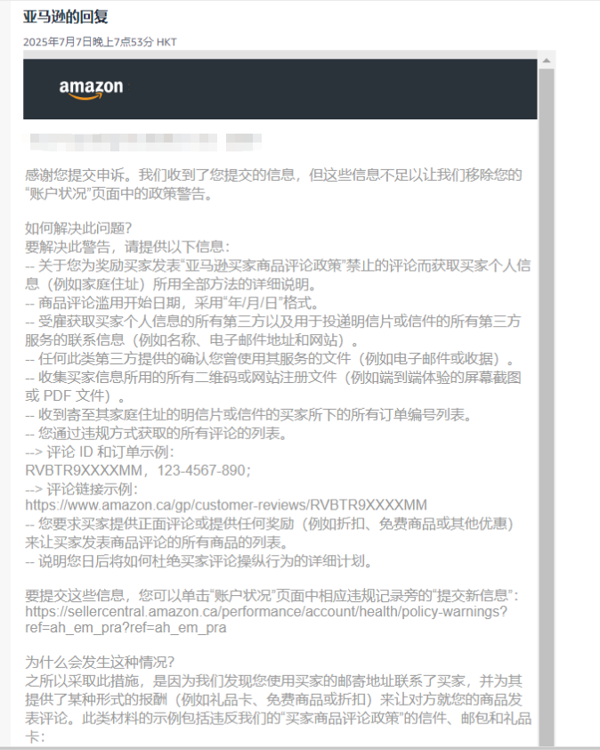The height and width of the screenshot is (750, 600).
Task: Click the 评论 ID 和订单示例 line
Action: pos(100,452)
